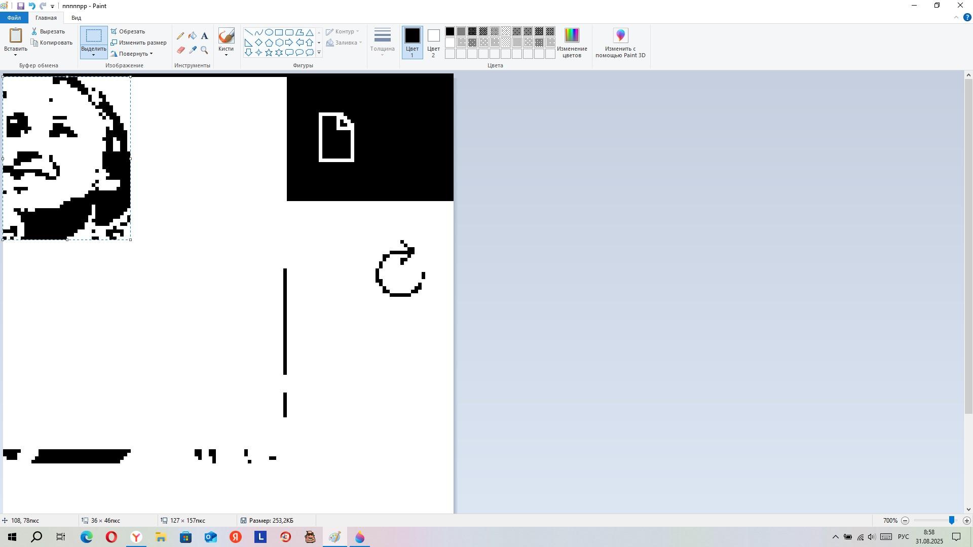973x547 pixels.
Task: Open Edit with Paint 3D
Action: [620, 43]
